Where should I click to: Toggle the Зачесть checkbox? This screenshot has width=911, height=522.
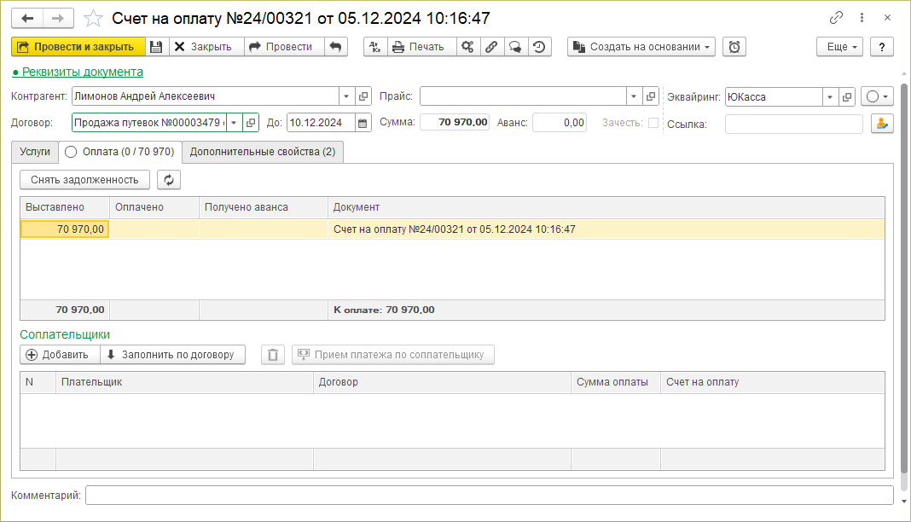653,123
